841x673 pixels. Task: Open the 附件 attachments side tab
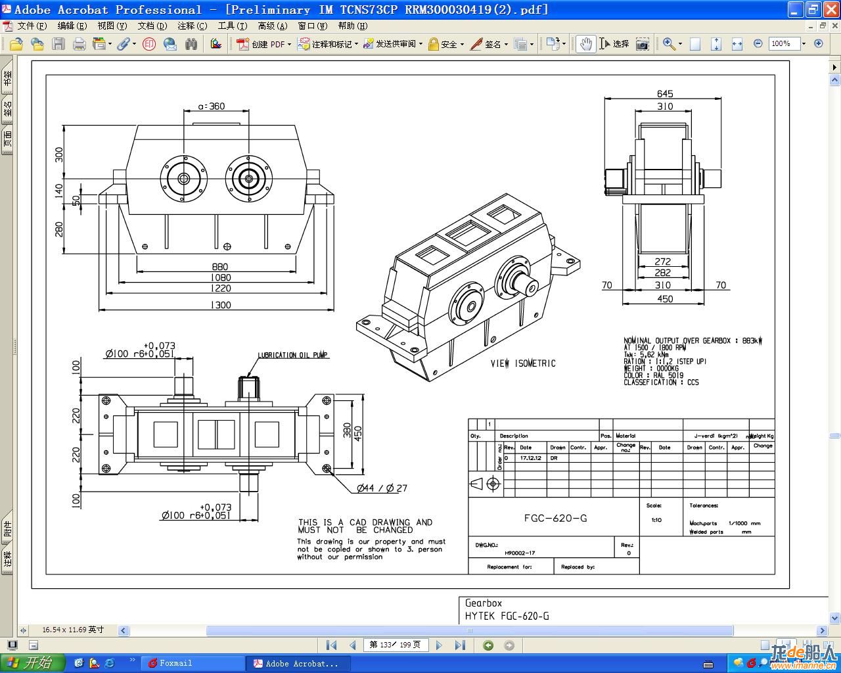[x=7, y=528]
